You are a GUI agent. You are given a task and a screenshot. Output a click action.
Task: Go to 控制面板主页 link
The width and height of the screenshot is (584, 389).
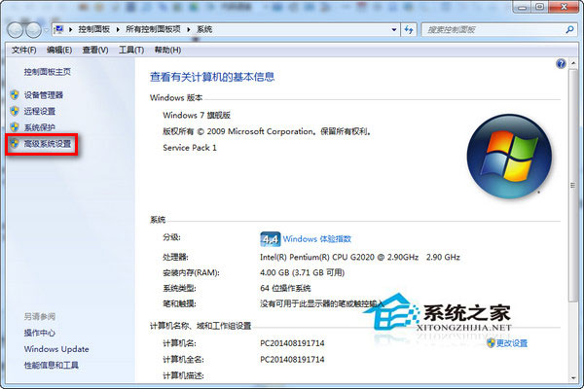coord(48,72)
